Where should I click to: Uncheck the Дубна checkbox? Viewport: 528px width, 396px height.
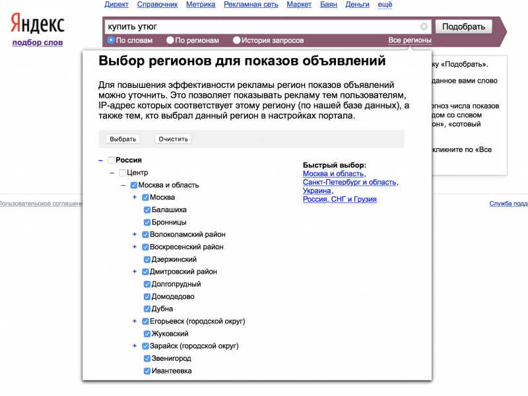(147, 309)
